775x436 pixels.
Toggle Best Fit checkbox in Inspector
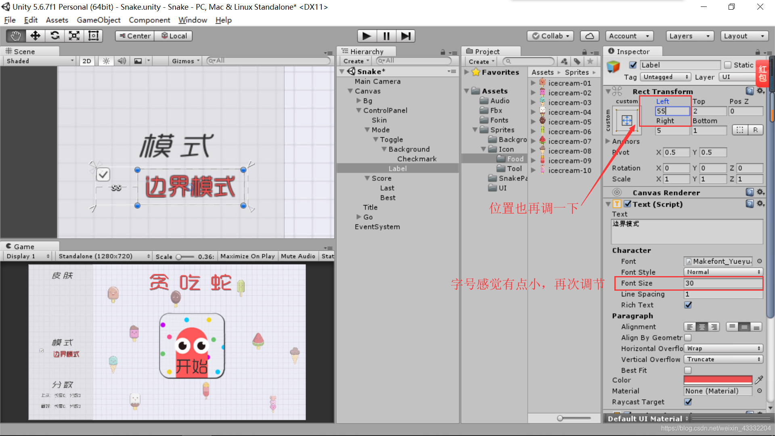click(x=687, y=369)
